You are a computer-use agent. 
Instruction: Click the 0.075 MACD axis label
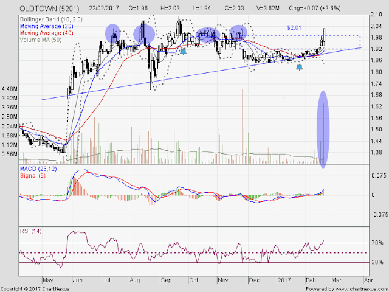[x=379, y=176]
